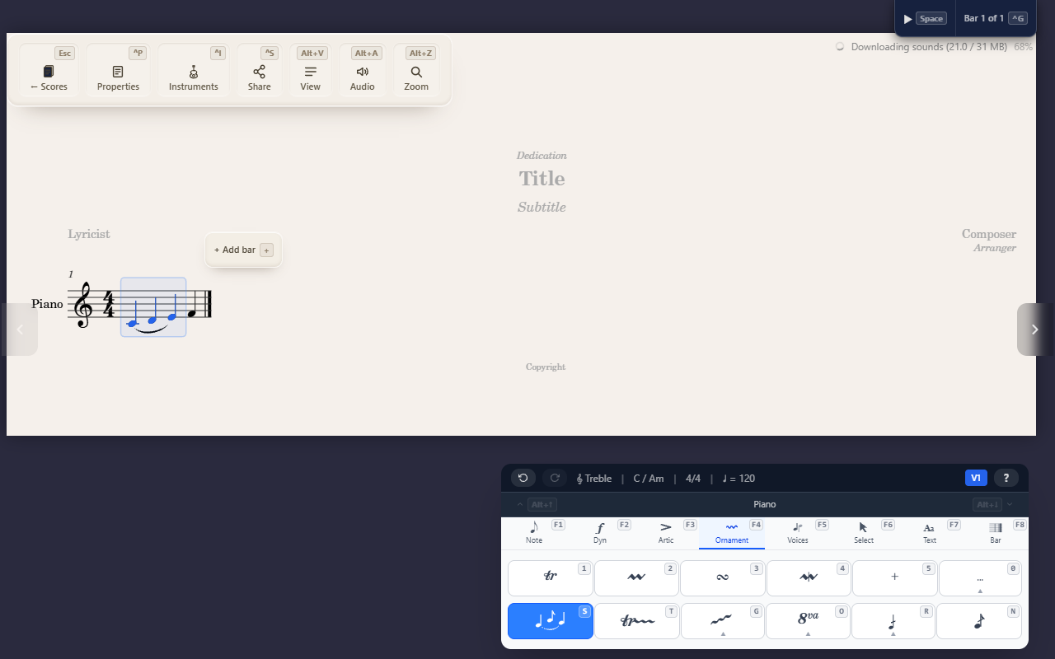Apply the plus sign ornament
This screenshot has height=659, width=1055.
[894, 578]
